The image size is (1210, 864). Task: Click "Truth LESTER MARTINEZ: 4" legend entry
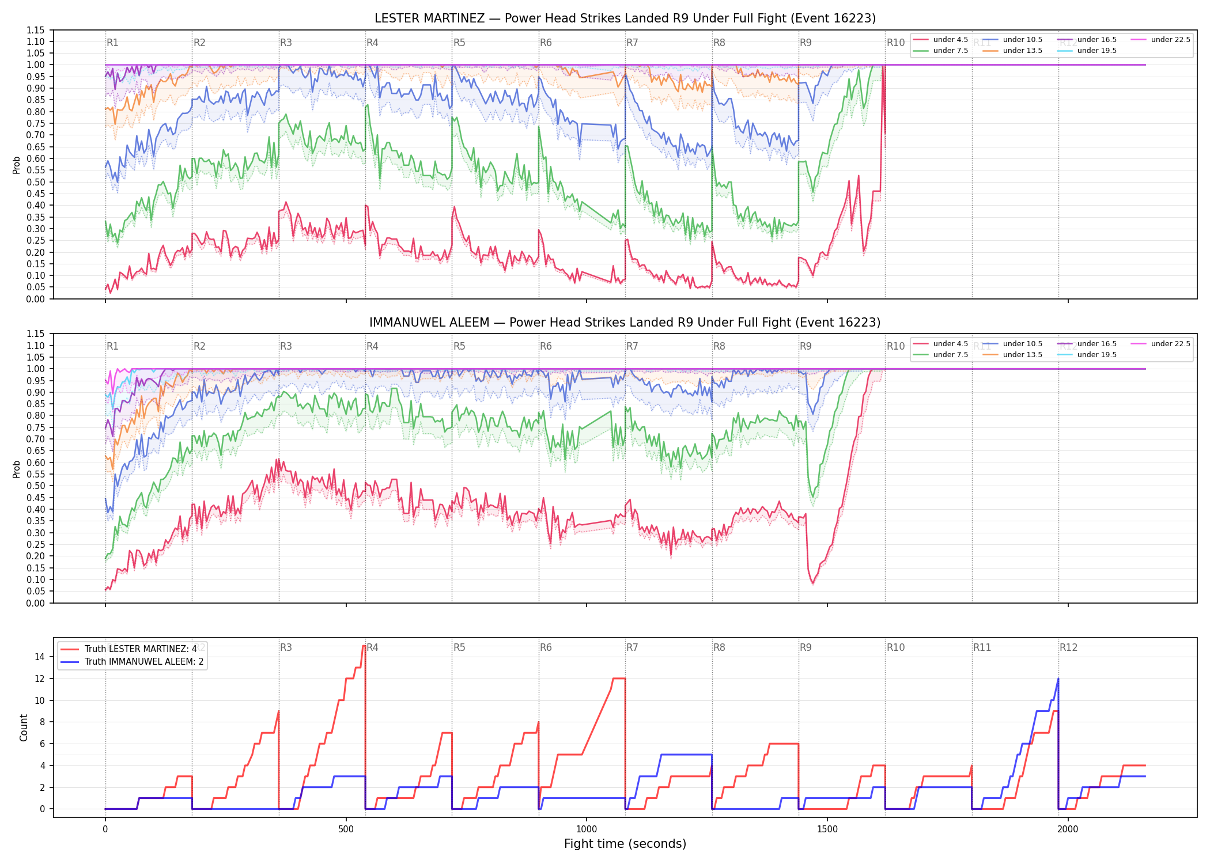[x=128, y=649]
